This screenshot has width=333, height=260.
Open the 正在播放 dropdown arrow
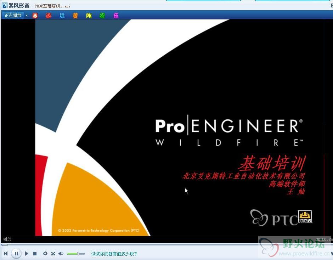click(x=27, y=16)
